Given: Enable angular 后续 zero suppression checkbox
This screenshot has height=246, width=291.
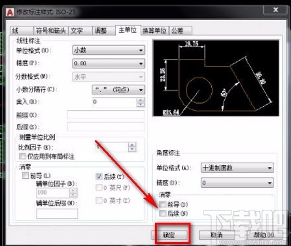Looking at the screenshot, I should pos(163,214).
